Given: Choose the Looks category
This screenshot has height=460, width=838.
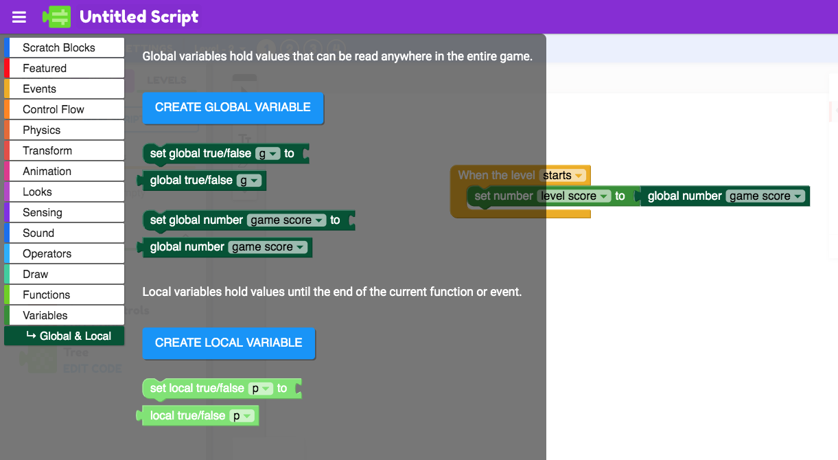Looking at the screenshot, I should 65,192.
